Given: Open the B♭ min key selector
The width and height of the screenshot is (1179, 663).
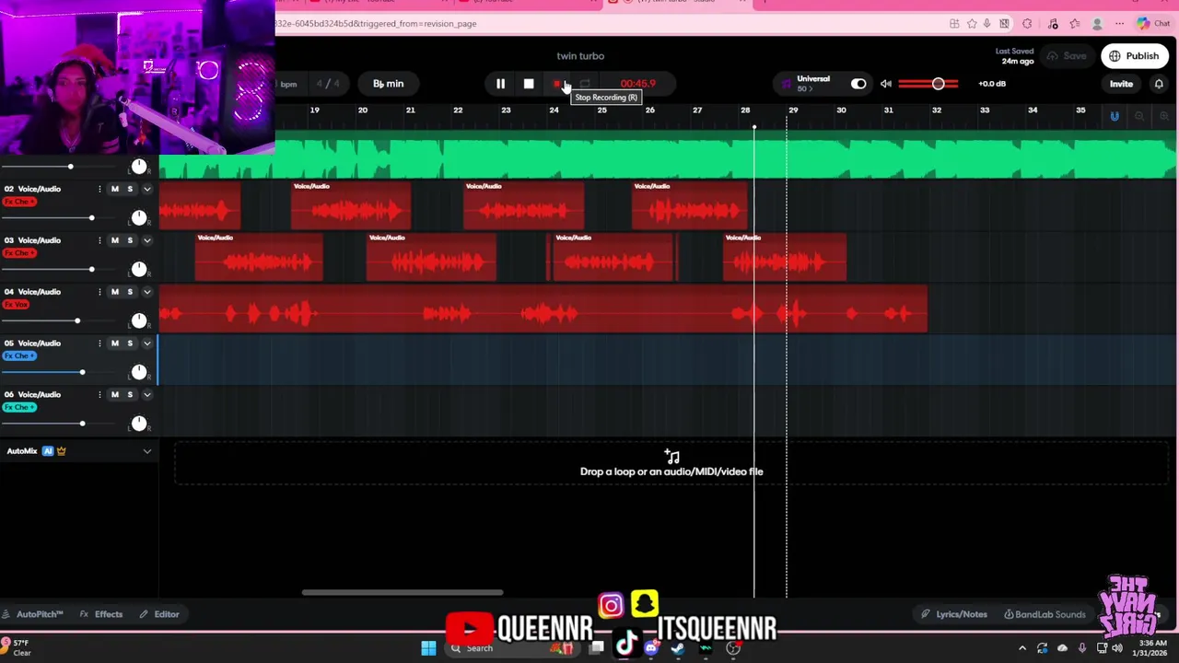Looking at the screenshot, I should tap(388, 84).
